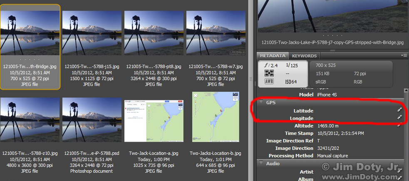
Task: Collapse the Audio metadata section
Action: [x=262, y=163]
